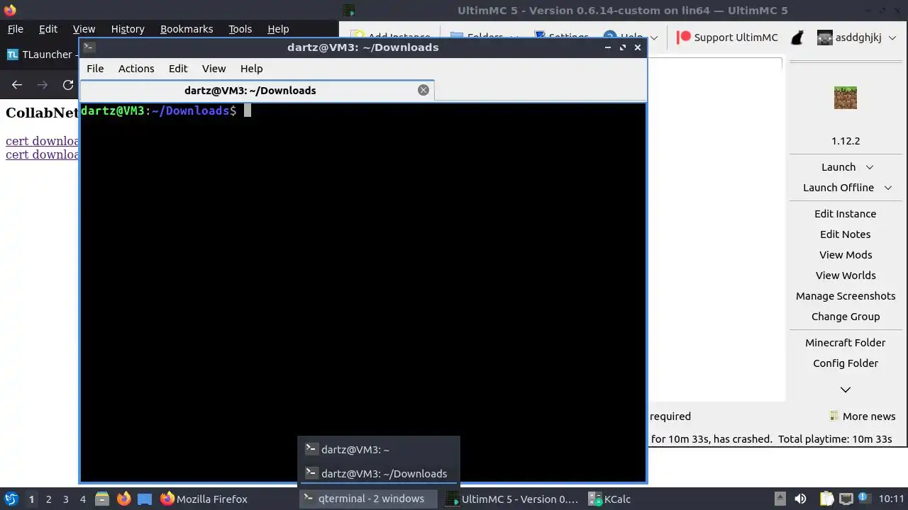Open the terminal File menu
The width and height of the screenshot is (908, 510).
tap(95, 69)
